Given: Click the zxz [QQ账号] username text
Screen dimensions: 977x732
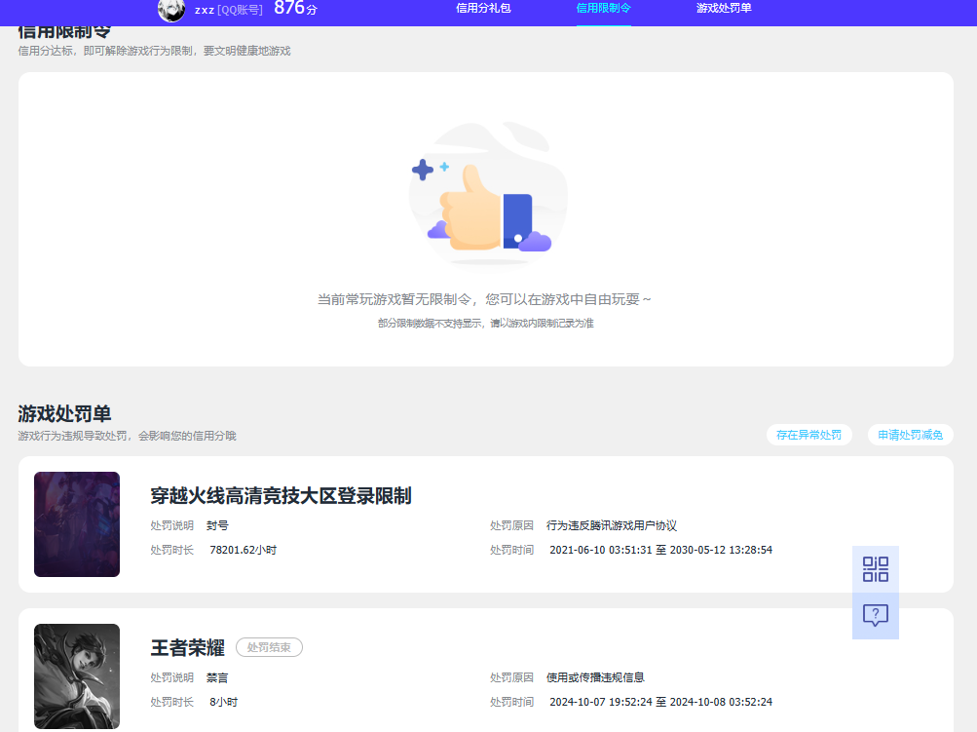Looking at the screenshot, I should (229, 10).
